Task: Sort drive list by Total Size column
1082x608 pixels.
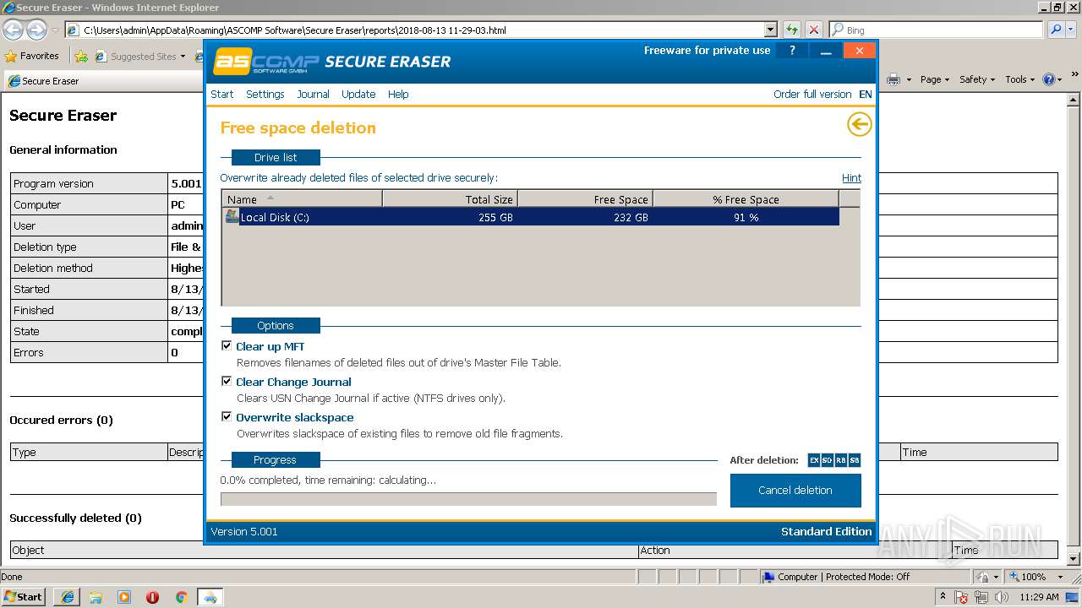Action: pos(450,199)
